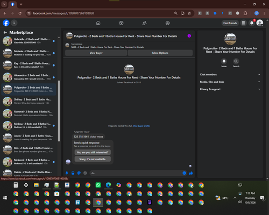This screenshot has width=269, height=215.
Task: Open the Chrome profile avatar
Action: click(257, 13)
